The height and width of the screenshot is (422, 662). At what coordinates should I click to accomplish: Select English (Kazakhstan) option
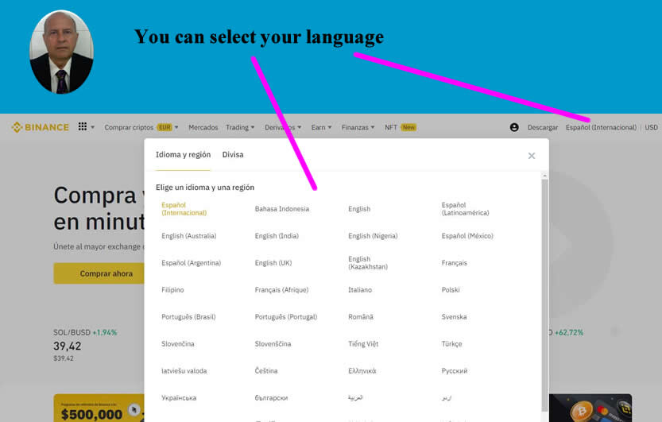point(368,263)
